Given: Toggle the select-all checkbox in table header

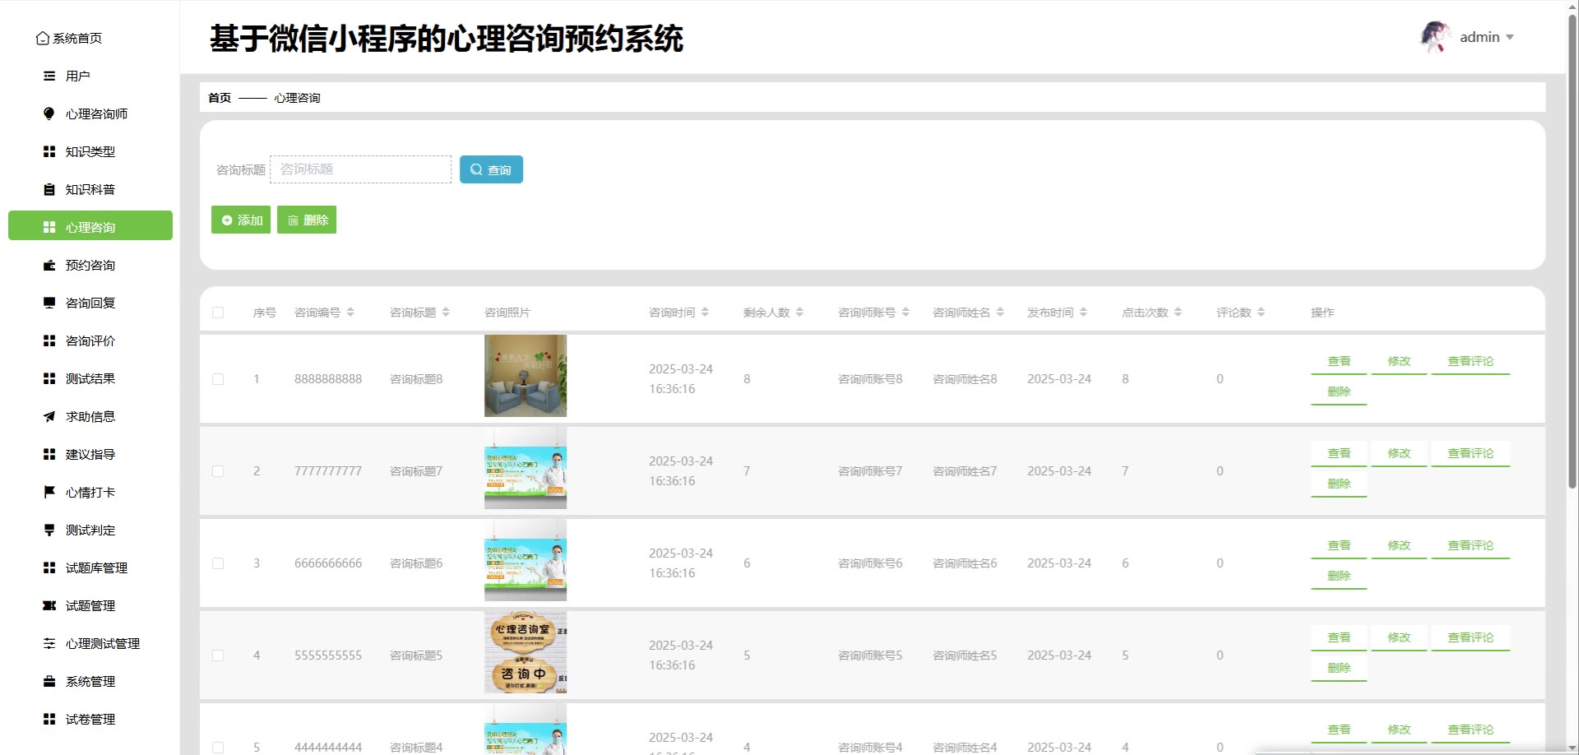Looking at the screenshot, I should click(x=218, y=313).
